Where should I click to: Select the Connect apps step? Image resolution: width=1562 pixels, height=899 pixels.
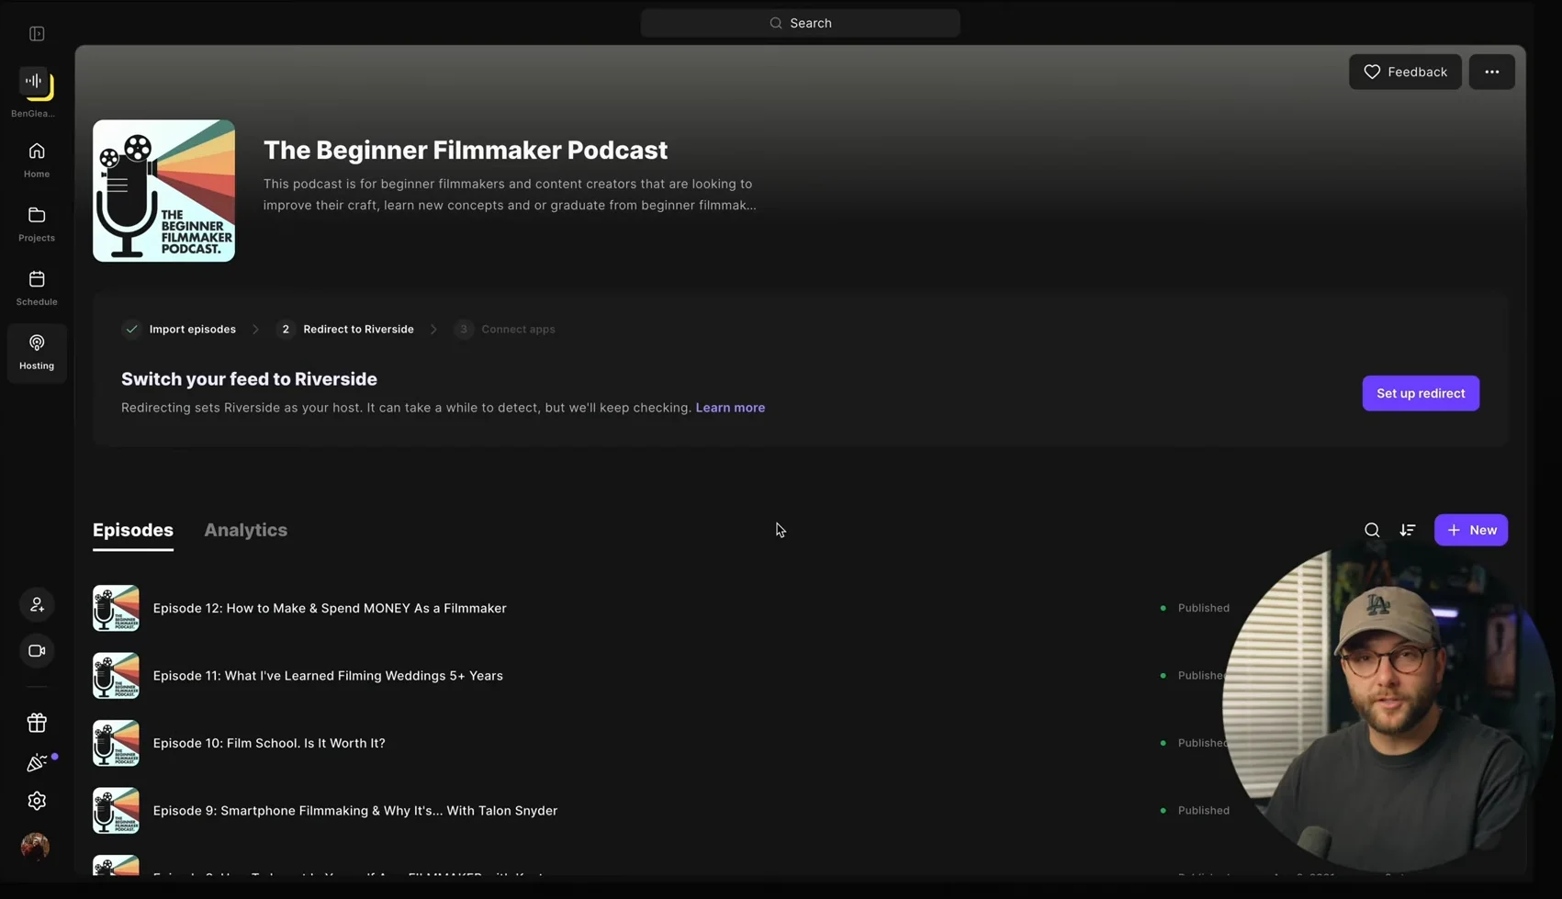tap(504, 329)
